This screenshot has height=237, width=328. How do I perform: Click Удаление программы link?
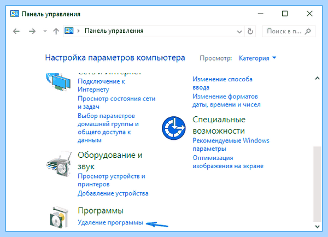(x=110, y=222)
